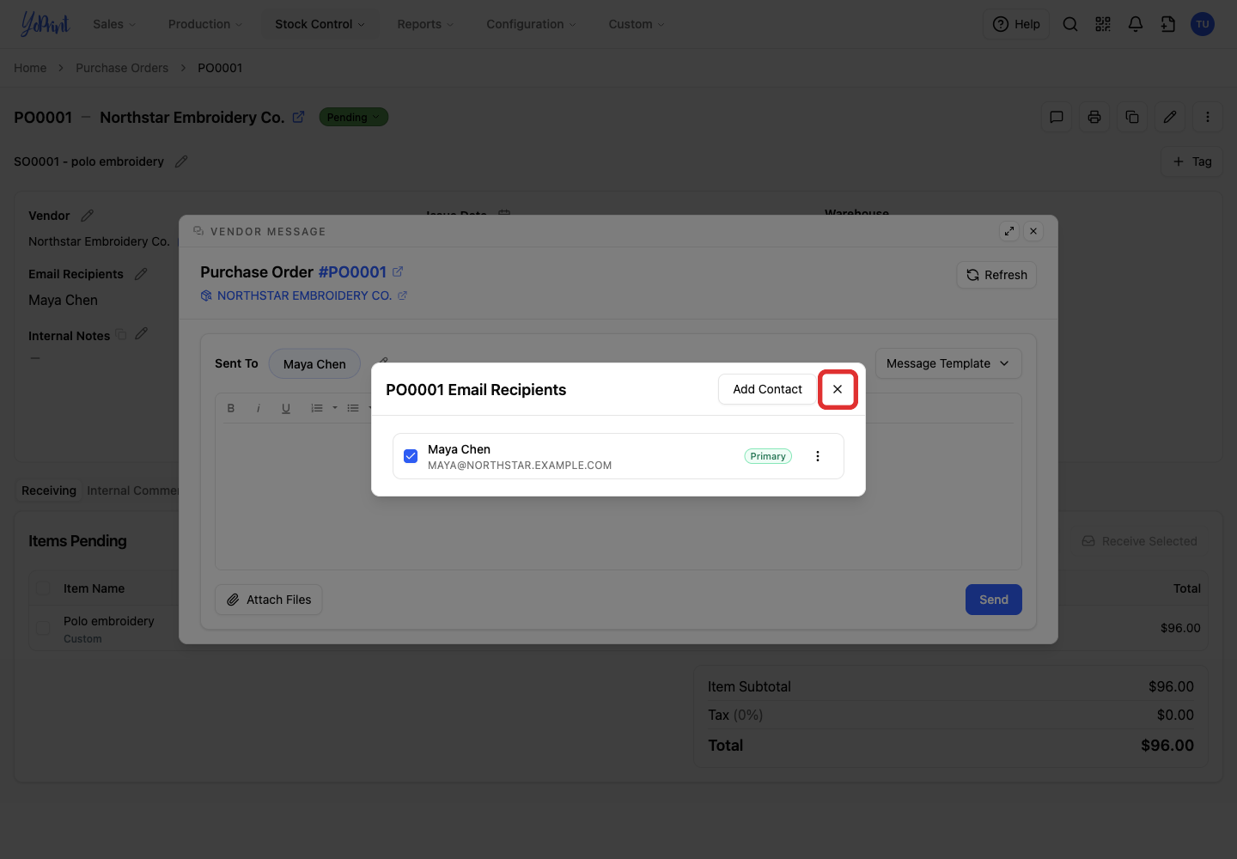The image size is (1237, 859).
Task: Uncheck the Maya Chen recipient checkbox
Action: point(411,456)
